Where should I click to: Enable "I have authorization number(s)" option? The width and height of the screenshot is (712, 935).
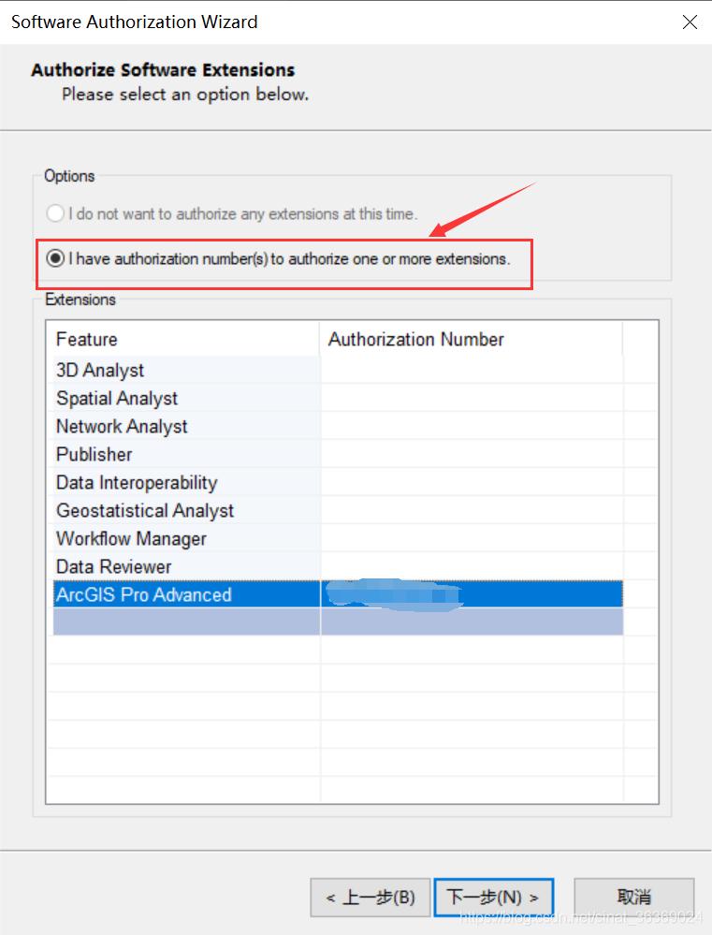pyautogui.click(x=54, y=259)
